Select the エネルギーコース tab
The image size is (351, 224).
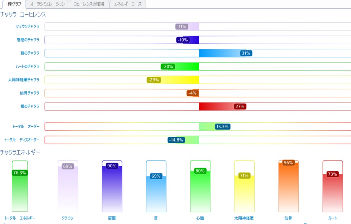[x=128, y=4]
